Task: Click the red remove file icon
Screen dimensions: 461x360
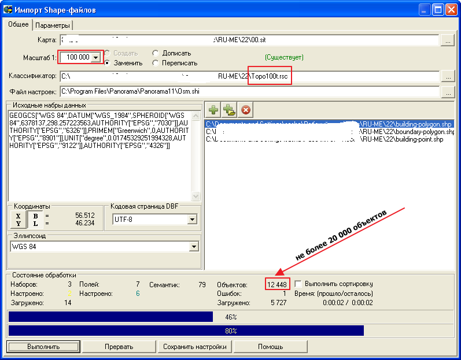Action: [246, 110]
